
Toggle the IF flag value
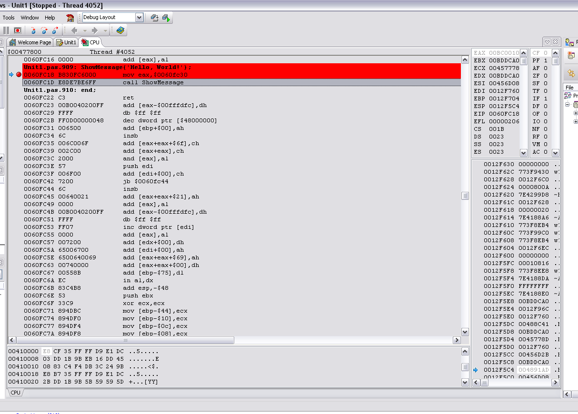546,99
